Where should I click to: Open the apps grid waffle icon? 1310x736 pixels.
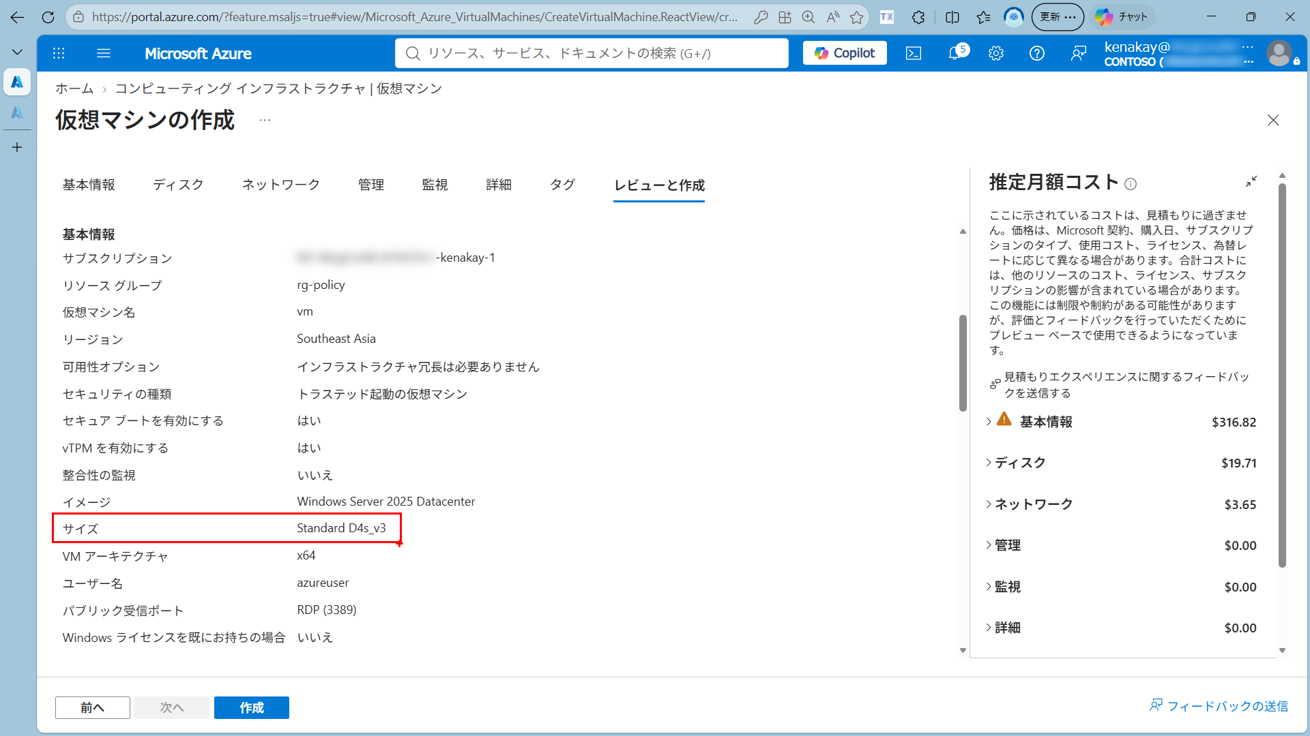[x=59, y=53]
